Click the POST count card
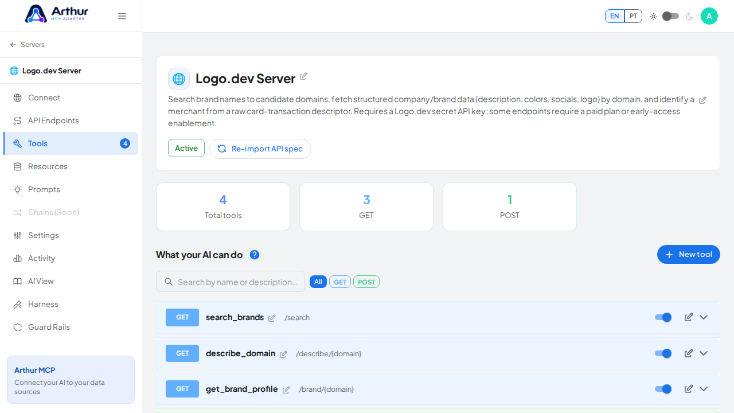 click(510, 206)
